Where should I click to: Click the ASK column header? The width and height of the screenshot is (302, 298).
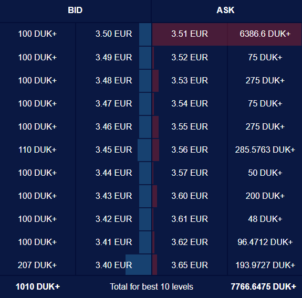[x=225, y=10]
